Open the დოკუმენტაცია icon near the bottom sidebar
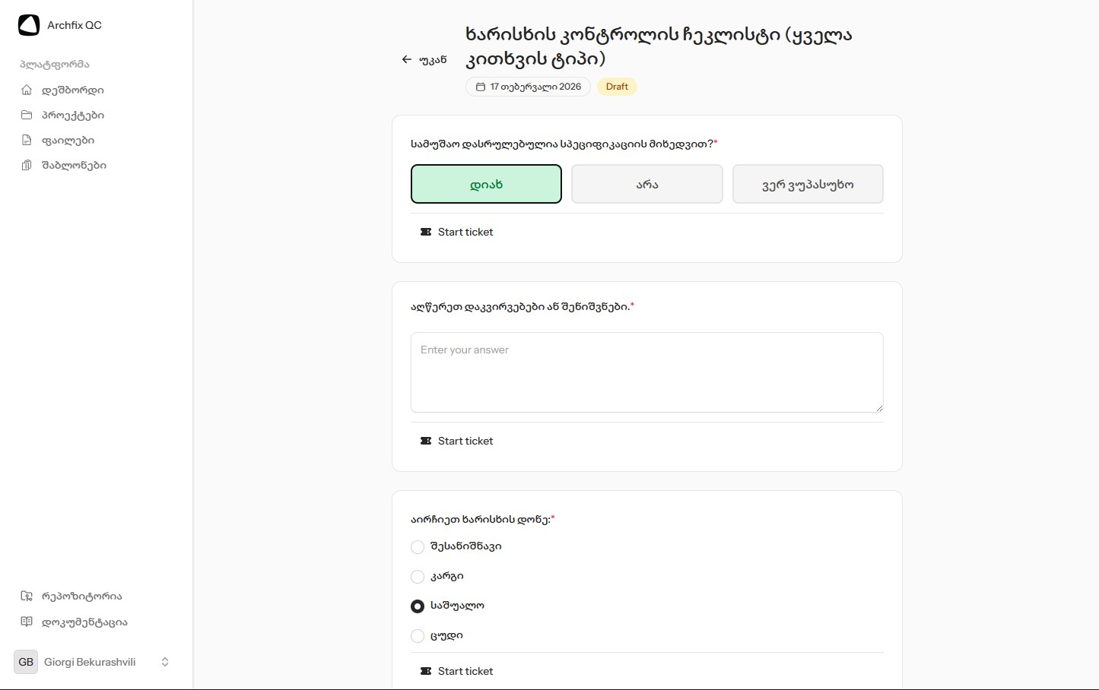Image resolution: width=1099 pixels, height=690 pixels. pos(27,622)
